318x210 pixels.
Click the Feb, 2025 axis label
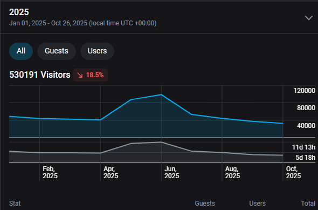click(50, 172)
